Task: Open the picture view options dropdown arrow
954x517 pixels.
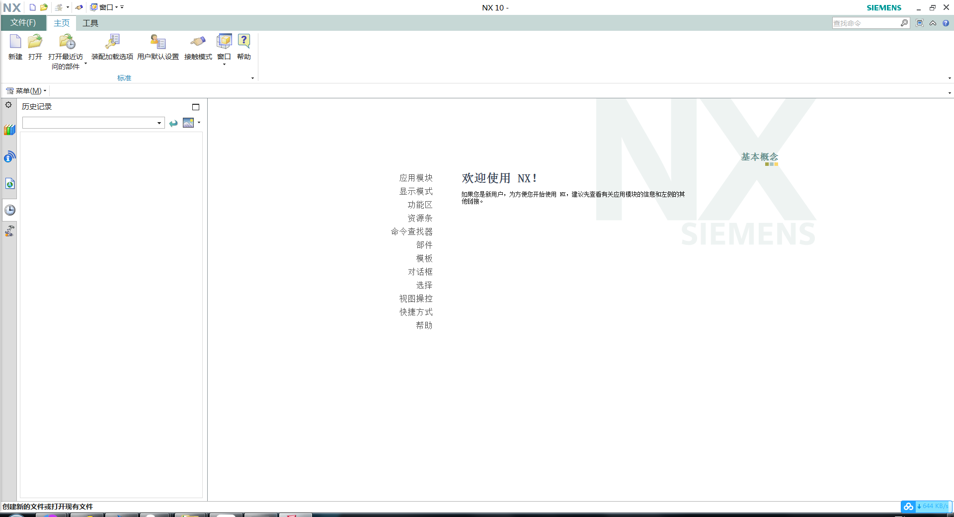Action: pyautogui.click(x=199, y=122)
